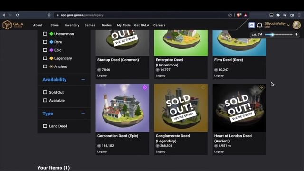This screenshot has height=171, width=304.
Task: Click the Heart of London Deed thumbnail
Action: (x=239, y=108)
